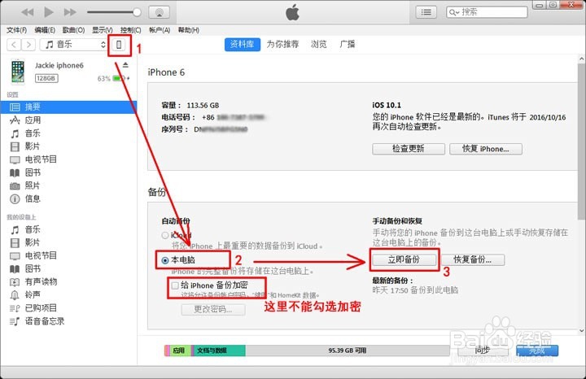Open the 显示(V) menu
The image size is (586, 379).
click(103, 30)
